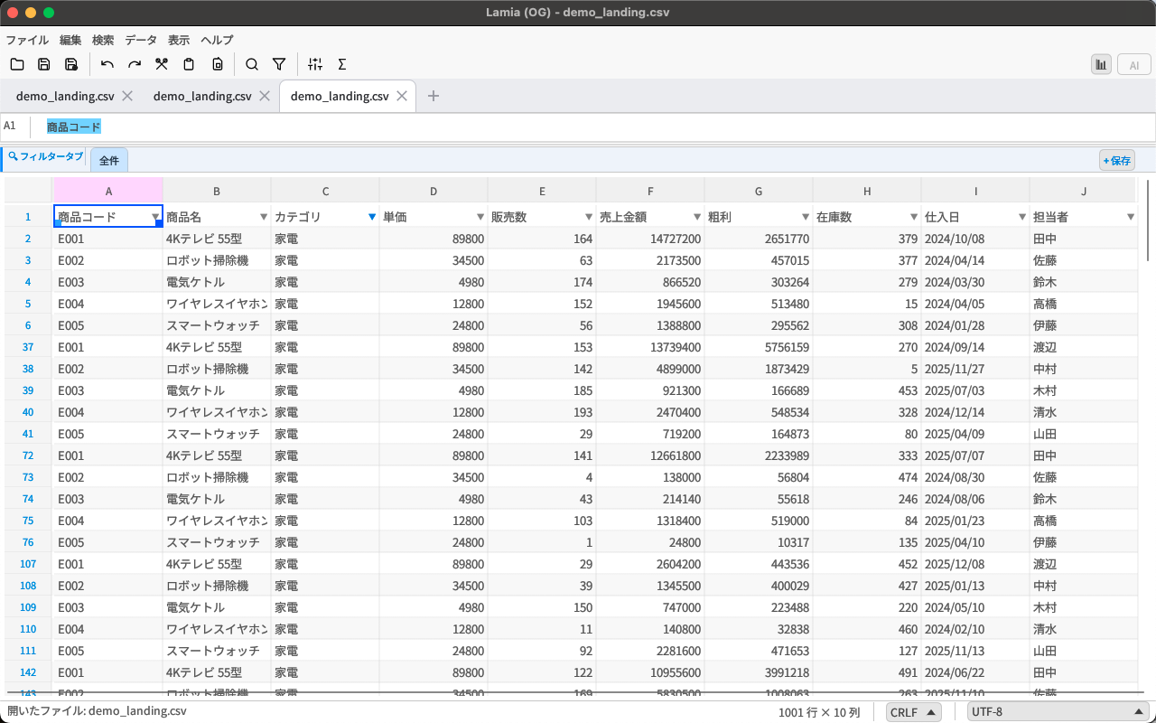This screenshot has height=723, width=1156.
Task: Click the Open file folder icon
Action: tap(17, 64)
